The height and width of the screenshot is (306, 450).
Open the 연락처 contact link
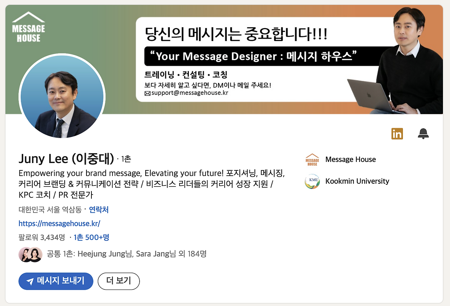tap(99, 210)
